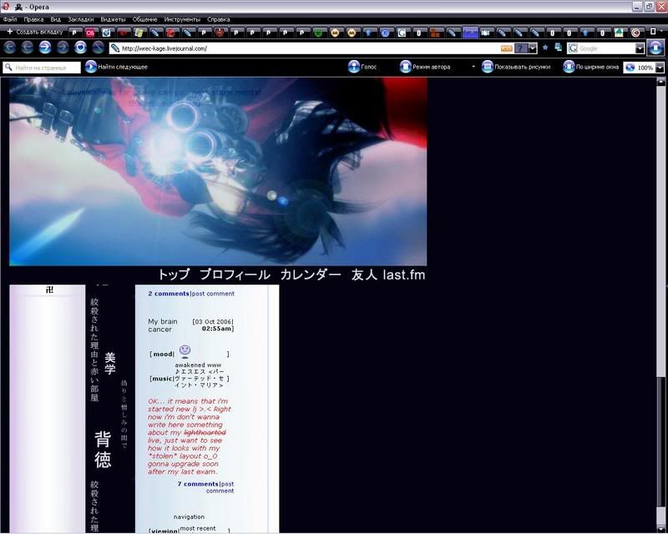The height and width of the screenshot is (534, 668).
Task: Click the navigation heading text
Action: [x=190, y=516]
